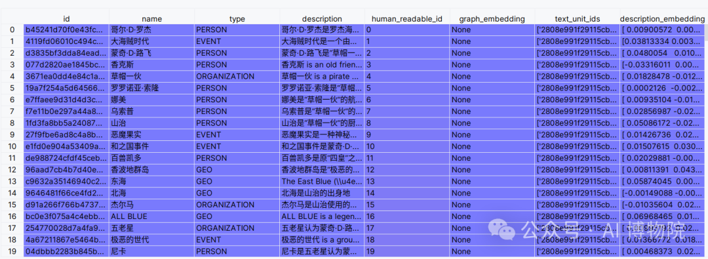Click the name cell '草帽一伙'
This screenshot has width=708, height=259.
point(151,76)
